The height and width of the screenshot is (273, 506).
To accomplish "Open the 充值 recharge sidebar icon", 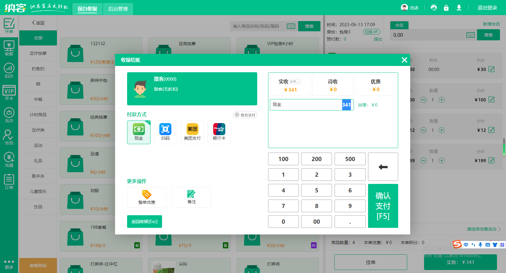I will (9, 160).
